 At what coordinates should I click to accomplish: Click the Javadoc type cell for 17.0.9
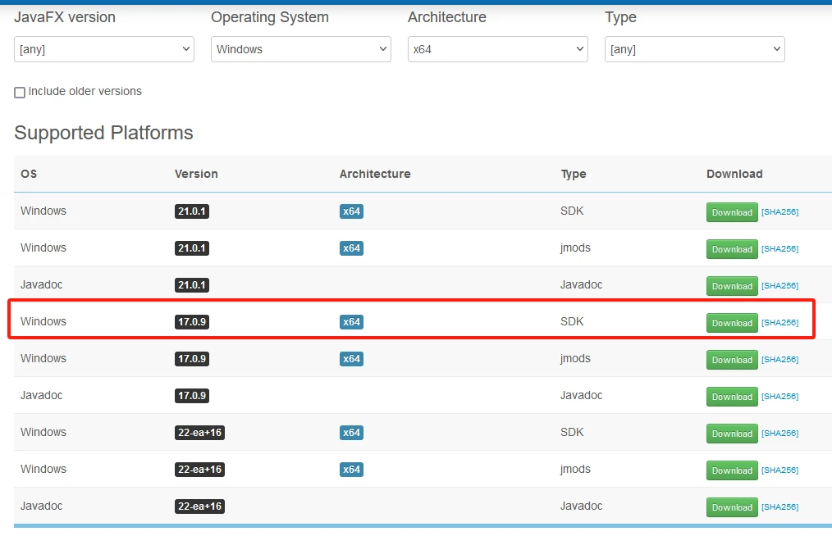pyautogui.click(x=581, y=395)
